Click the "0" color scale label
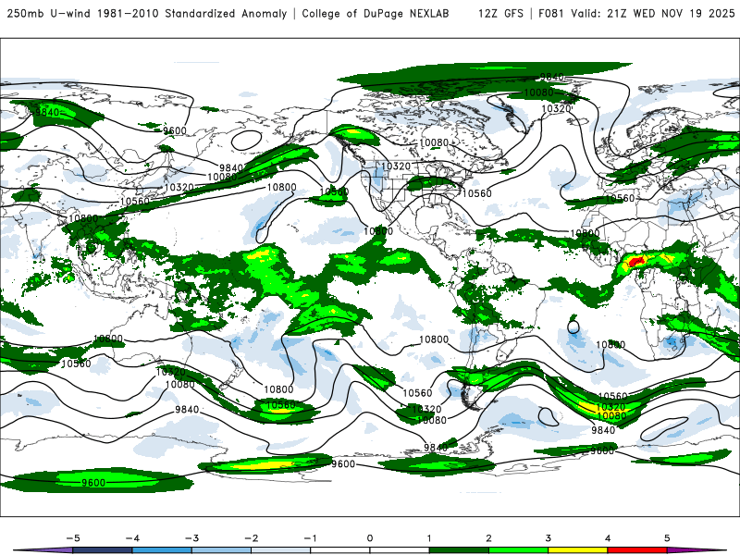740x555 pixels. [369, 538]
